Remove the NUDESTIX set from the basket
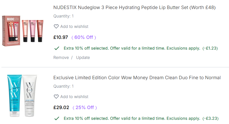The image size is (229, 124). 61,57
